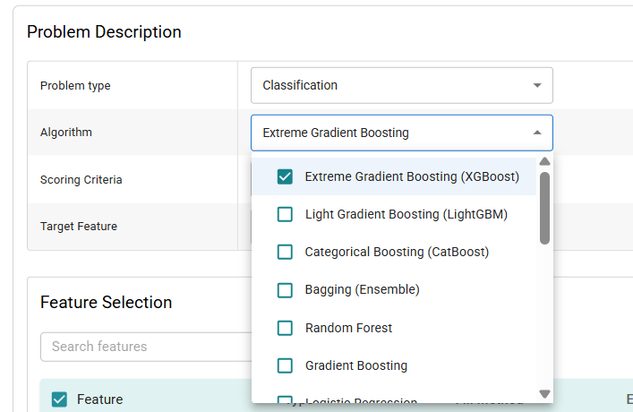Uncheck the Extreme Gradient Boosting (XGBoost) checkbox
633x412 pixels.
(x=285, y=176)
